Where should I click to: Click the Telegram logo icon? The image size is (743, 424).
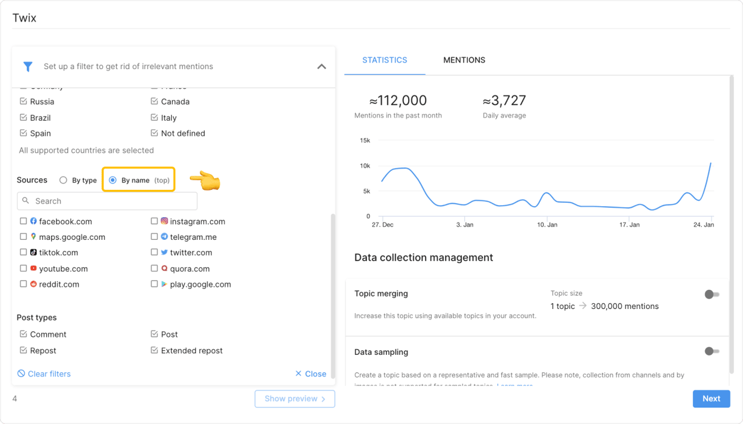pos(164,237)
